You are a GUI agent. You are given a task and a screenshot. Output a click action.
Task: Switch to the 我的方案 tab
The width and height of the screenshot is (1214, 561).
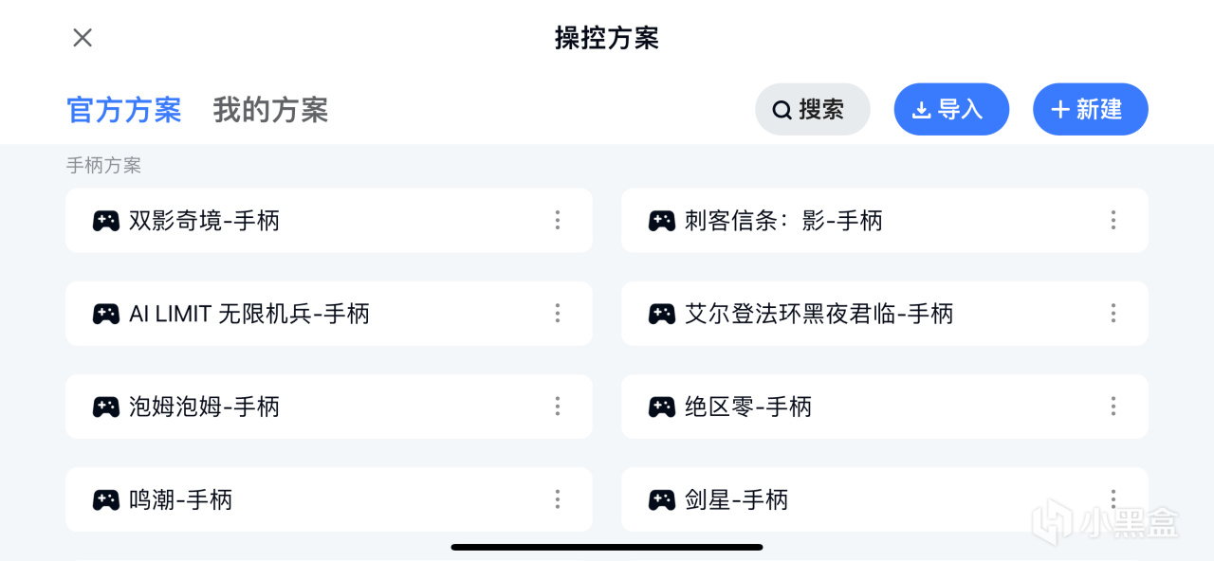(x=270, y=110)
